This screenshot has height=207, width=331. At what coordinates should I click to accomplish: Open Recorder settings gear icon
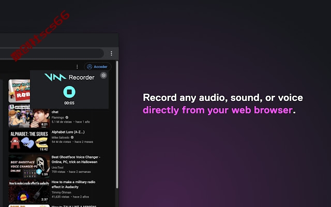click(x=103, y=75)
